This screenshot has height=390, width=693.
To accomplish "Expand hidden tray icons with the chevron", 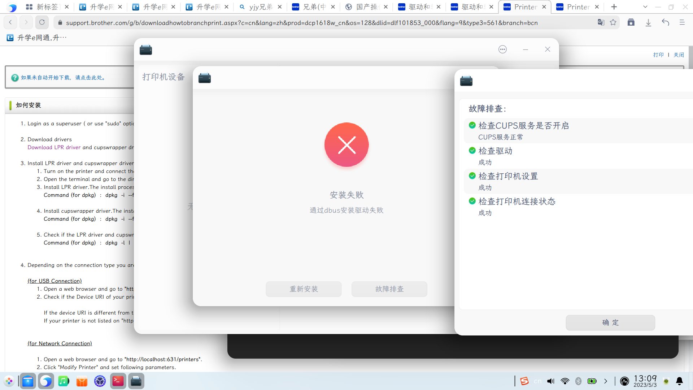I will coord(606,381).
